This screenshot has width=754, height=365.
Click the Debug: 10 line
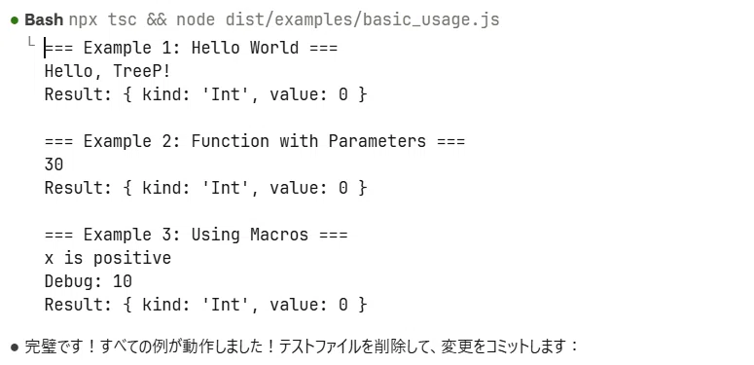pos(88,281)
